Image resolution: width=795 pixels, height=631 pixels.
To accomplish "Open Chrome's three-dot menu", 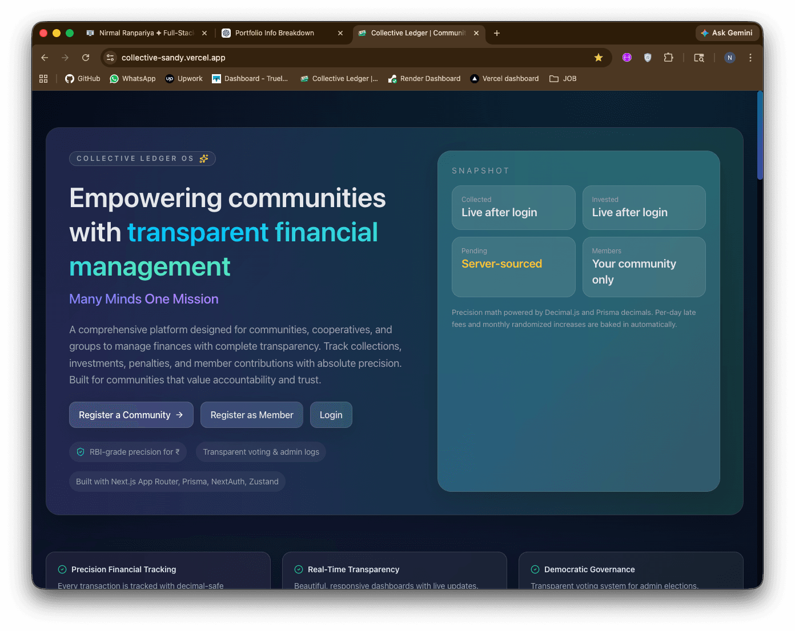I will [750, 58].
